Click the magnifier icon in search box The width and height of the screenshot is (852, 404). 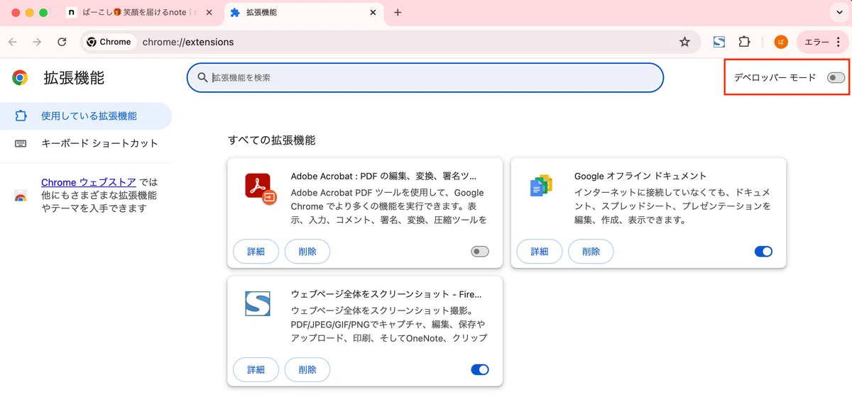(202, 77)
